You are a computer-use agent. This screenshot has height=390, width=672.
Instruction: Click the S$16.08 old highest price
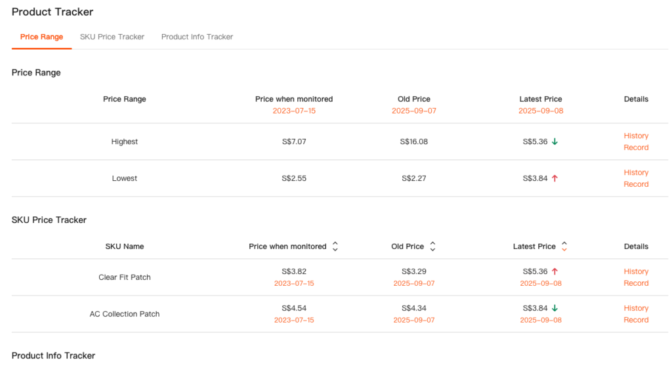point(414,142)
